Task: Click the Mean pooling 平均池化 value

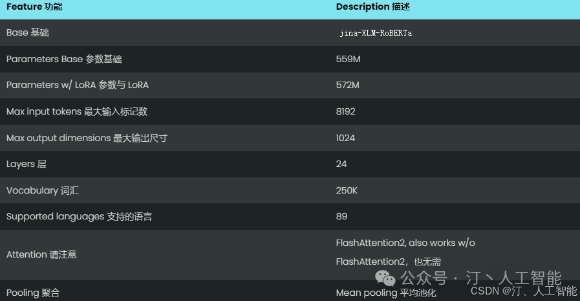Action: click(386, 293)
